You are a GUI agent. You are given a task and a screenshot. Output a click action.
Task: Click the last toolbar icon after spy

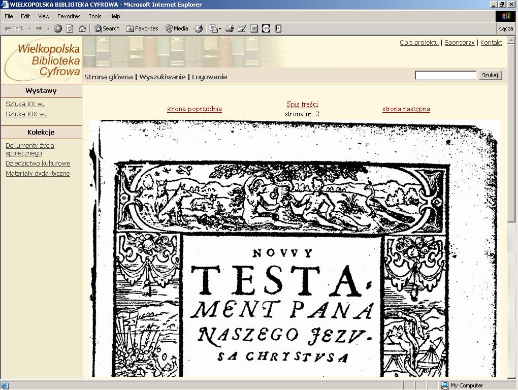278,29
